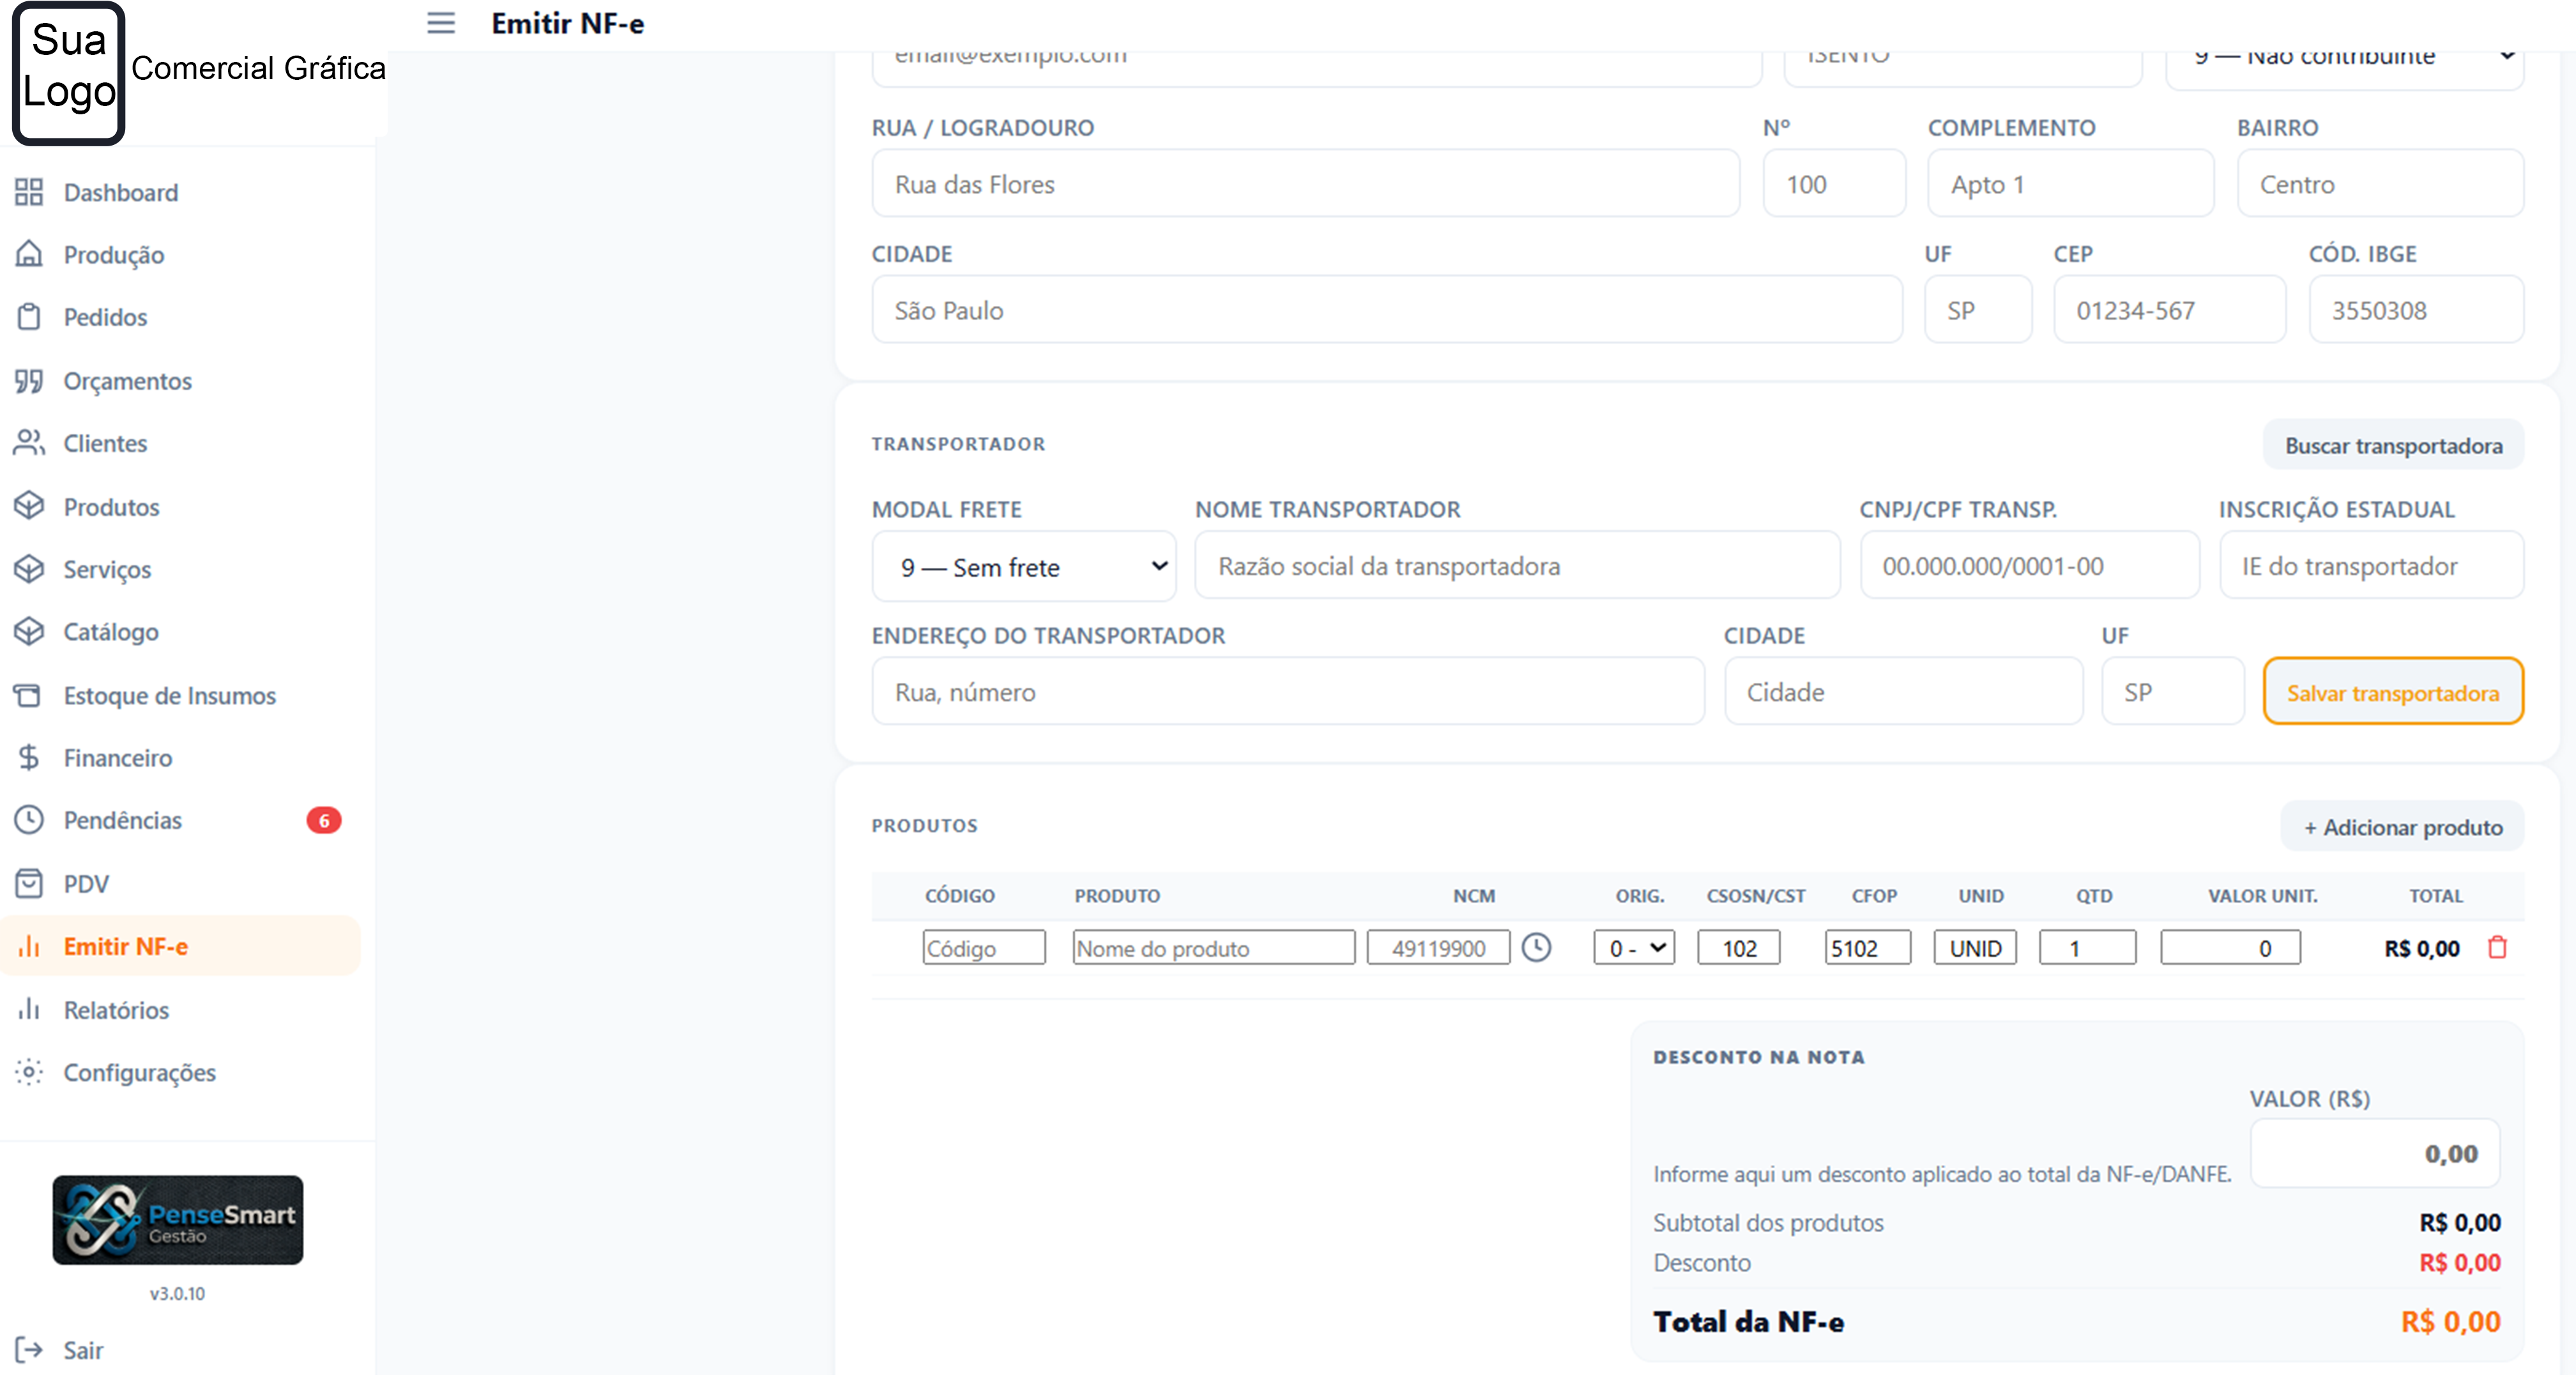Click the Inscrição Estadual input field
The width and height of the screenshot is (2576, 1377).
tap(2371, 566)
